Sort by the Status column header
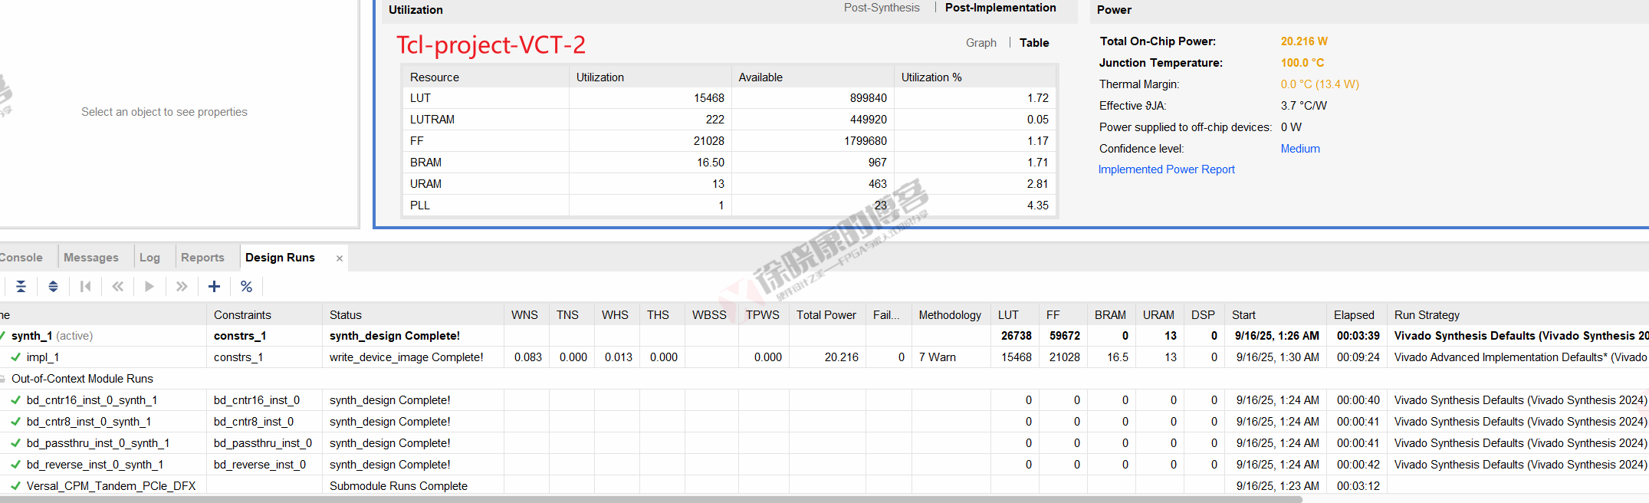 412,315
